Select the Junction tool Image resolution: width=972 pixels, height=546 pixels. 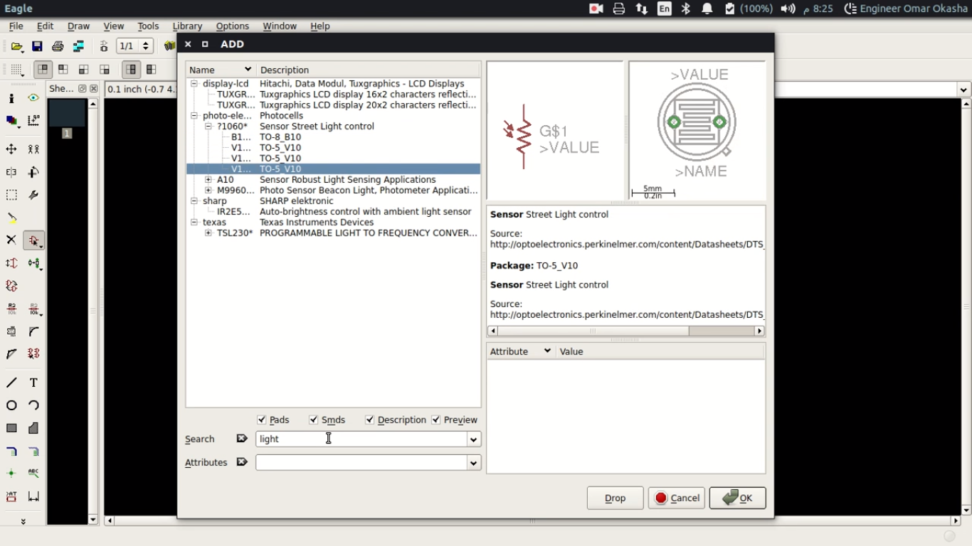coord(11,473)
